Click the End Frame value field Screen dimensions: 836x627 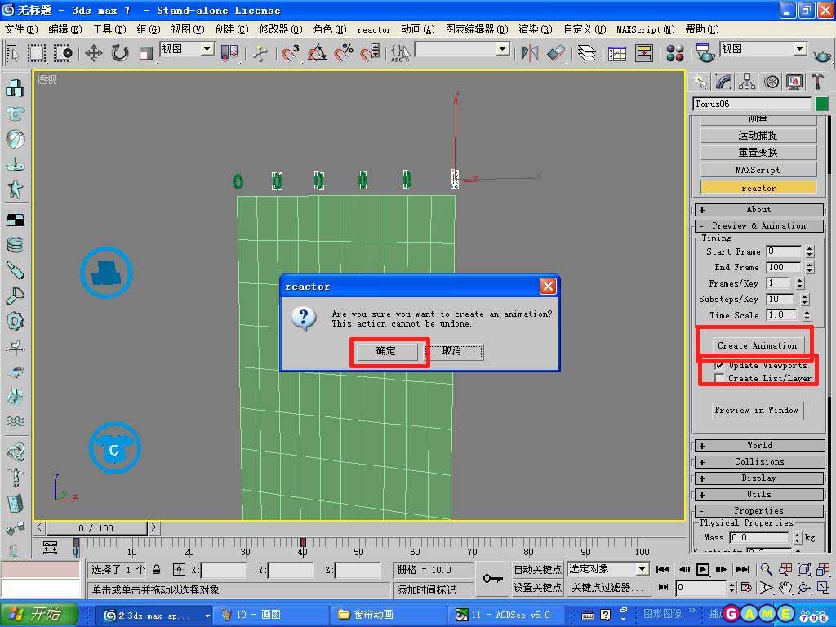tap(783, 267)
